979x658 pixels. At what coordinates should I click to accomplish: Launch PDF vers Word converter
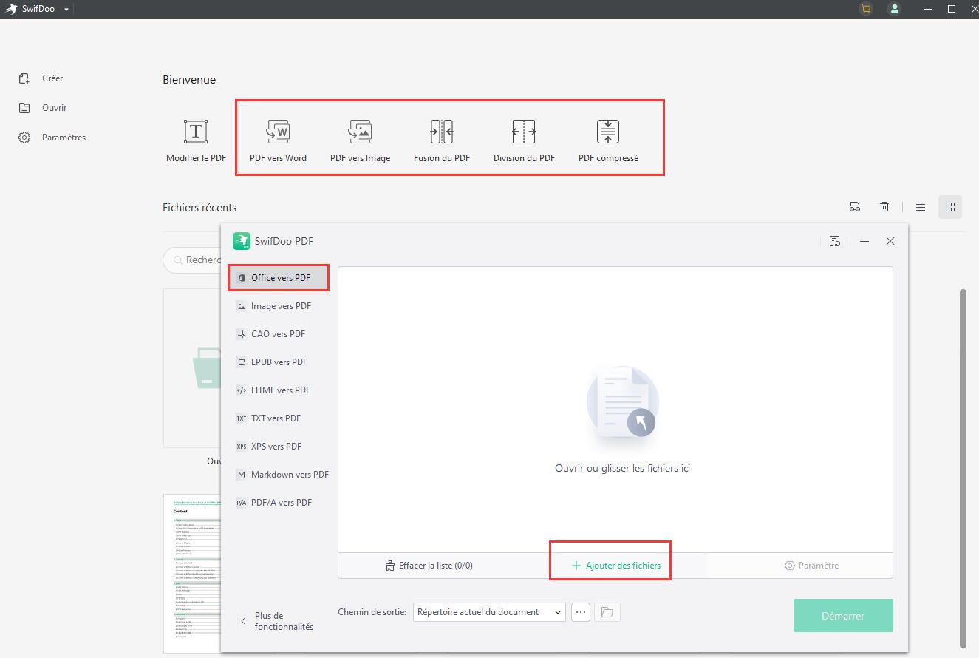(x=278, y=140)
